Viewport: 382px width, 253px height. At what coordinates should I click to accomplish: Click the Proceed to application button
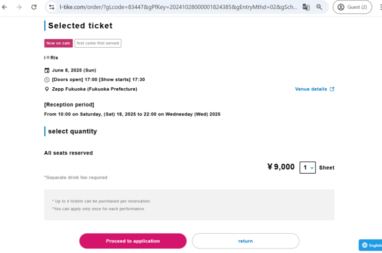pyautogui.click(x=133, y=241)
